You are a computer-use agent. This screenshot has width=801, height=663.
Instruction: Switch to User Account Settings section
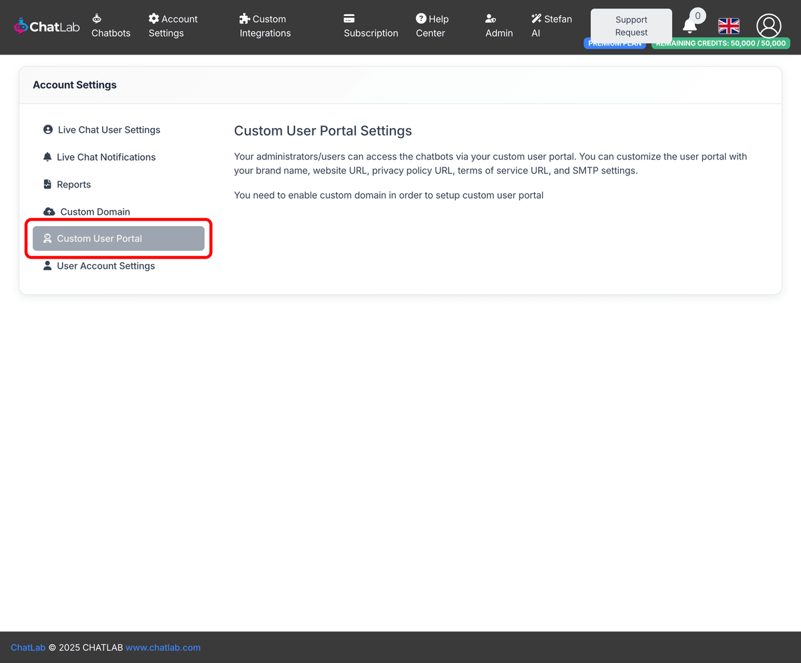click(x=105, y=265)
